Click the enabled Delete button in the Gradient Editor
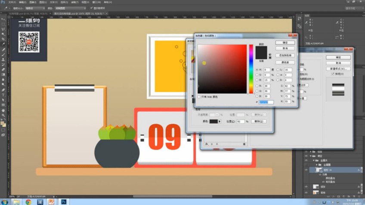This screenshot has height=205, width=365. (x=259, y=121)
